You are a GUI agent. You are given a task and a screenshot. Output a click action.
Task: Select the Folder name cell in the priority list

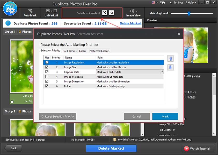click(x=68, y=86)
